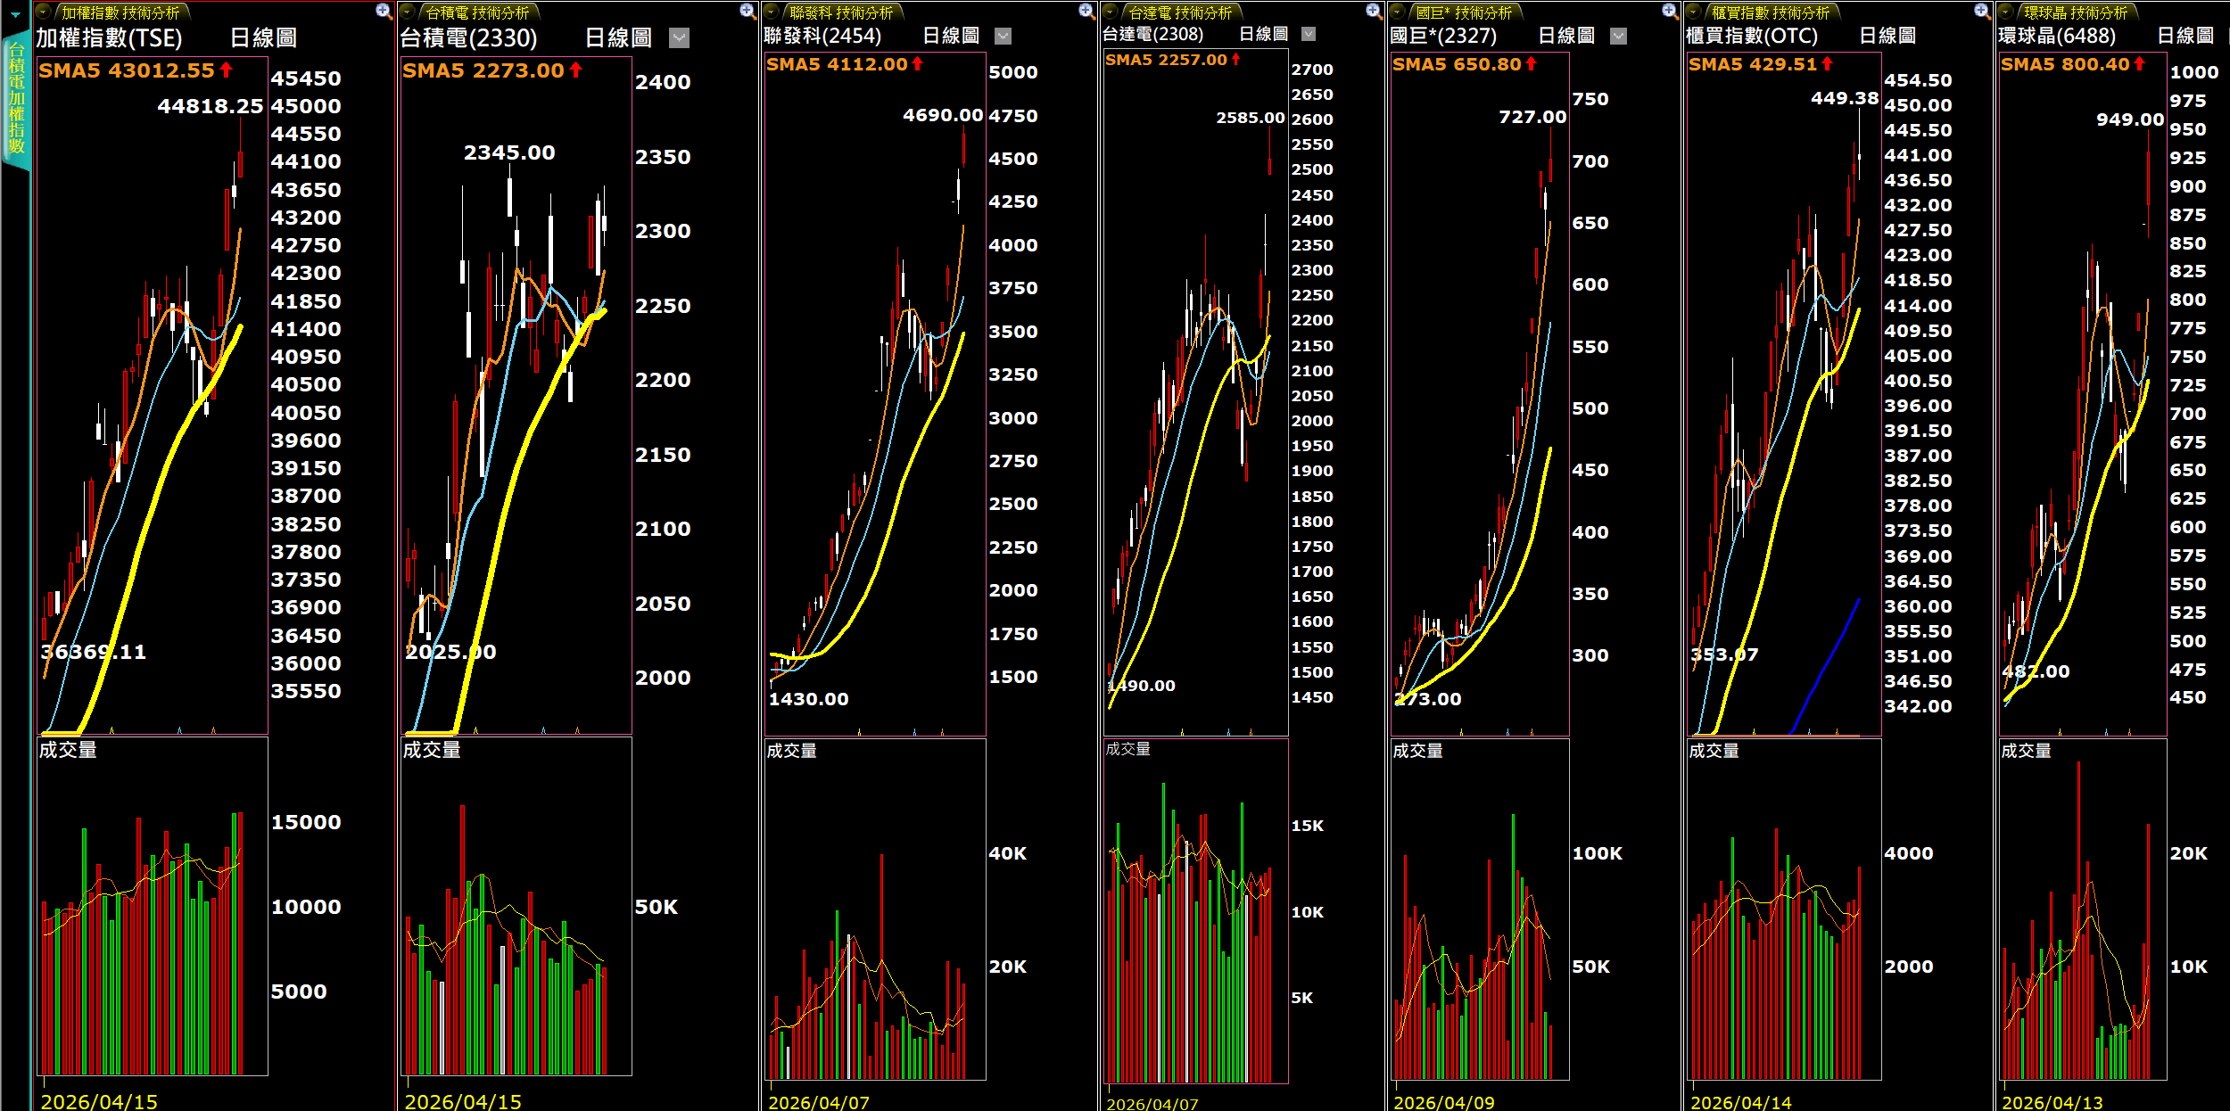Open the round menu icon beside the 國巨* tab
This screenshot has height=1111, width=2230.
[1398, 12]
